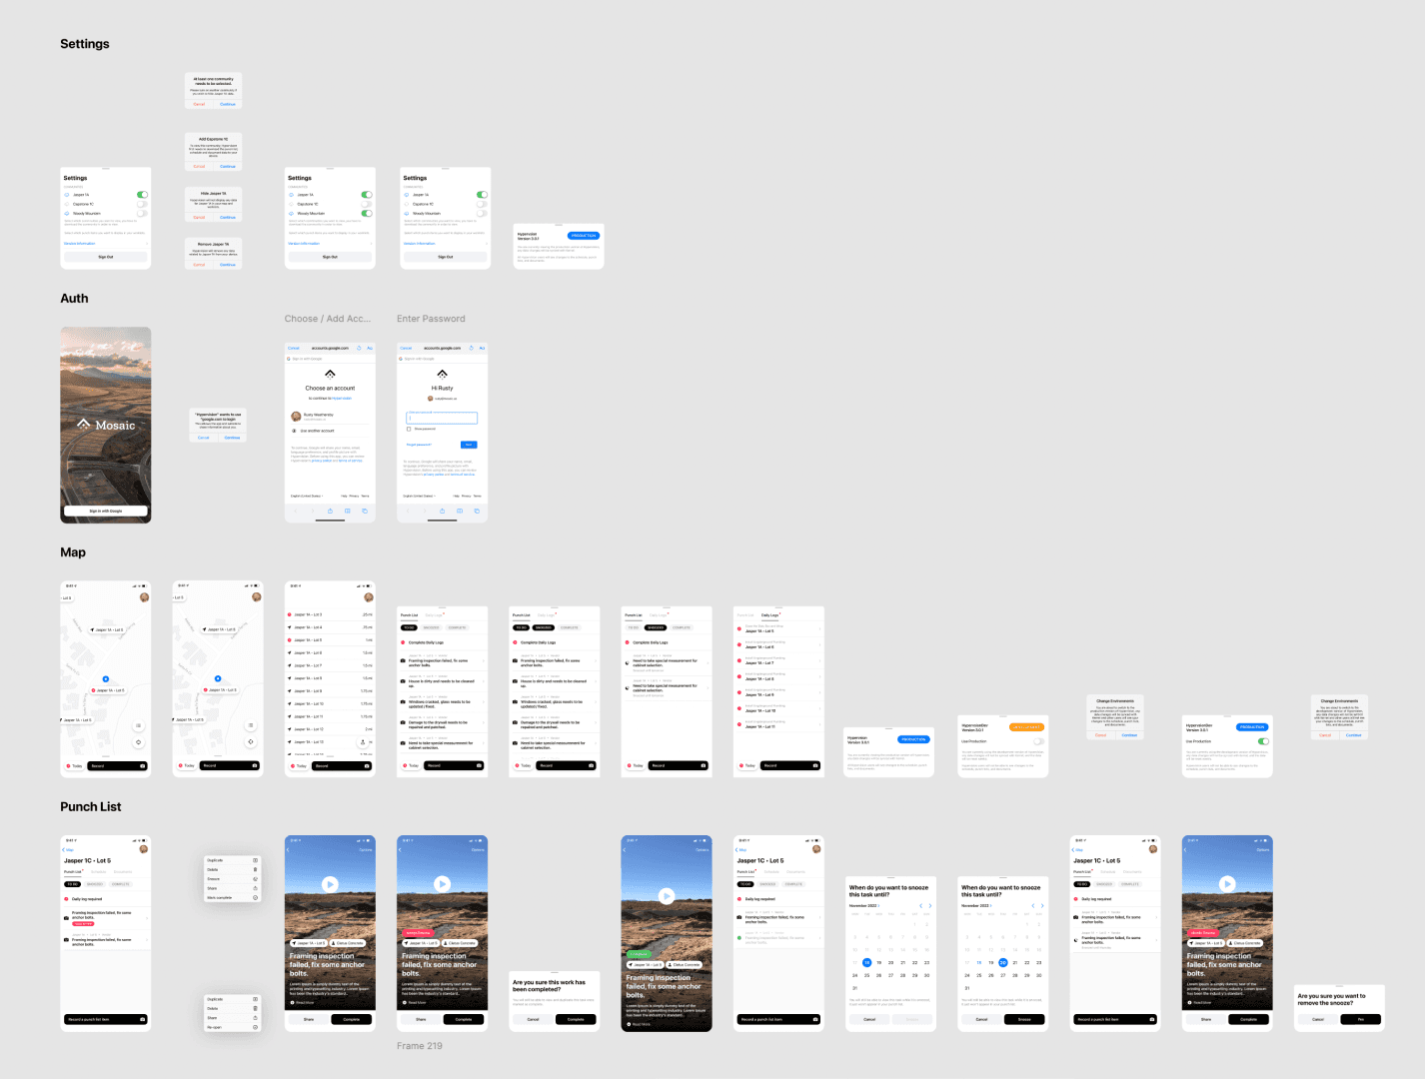1425x1079 pixels.
Task: Select the Rusty Nesmersky account row
Action: tap(330, 416)
